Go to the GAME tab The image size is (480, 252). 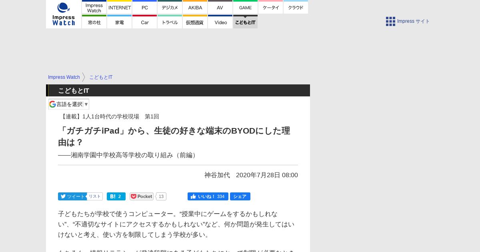pos(245,7)
